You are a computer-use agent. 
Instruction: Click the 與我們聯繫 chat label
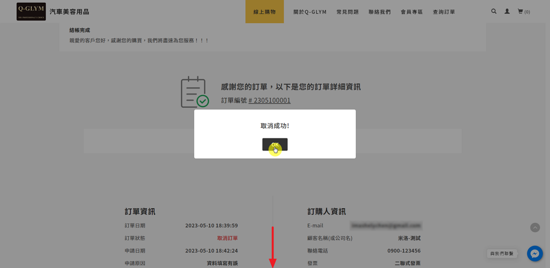(x=502, y=254)
